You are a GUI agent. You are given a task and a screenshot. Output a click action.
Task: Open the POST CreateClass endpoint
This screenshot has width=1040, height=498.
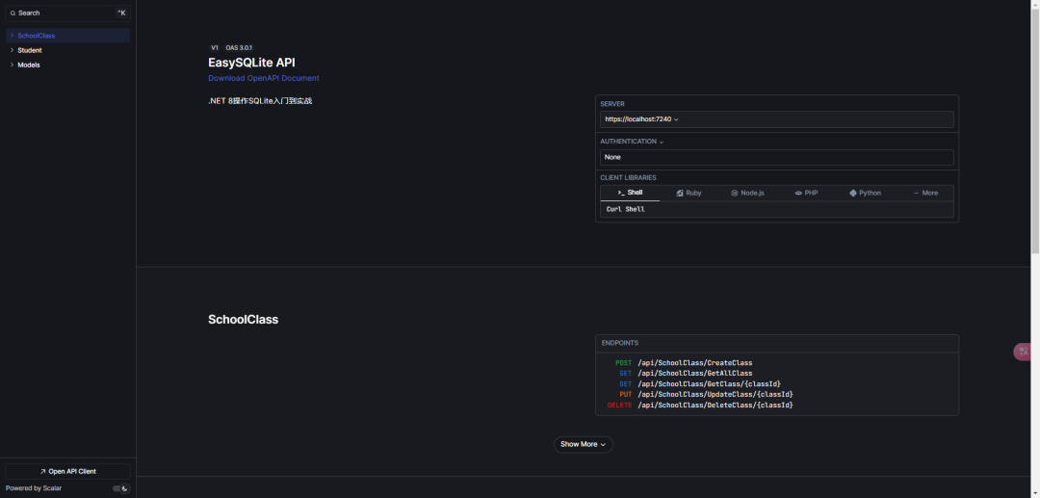[x=683, y=363]
